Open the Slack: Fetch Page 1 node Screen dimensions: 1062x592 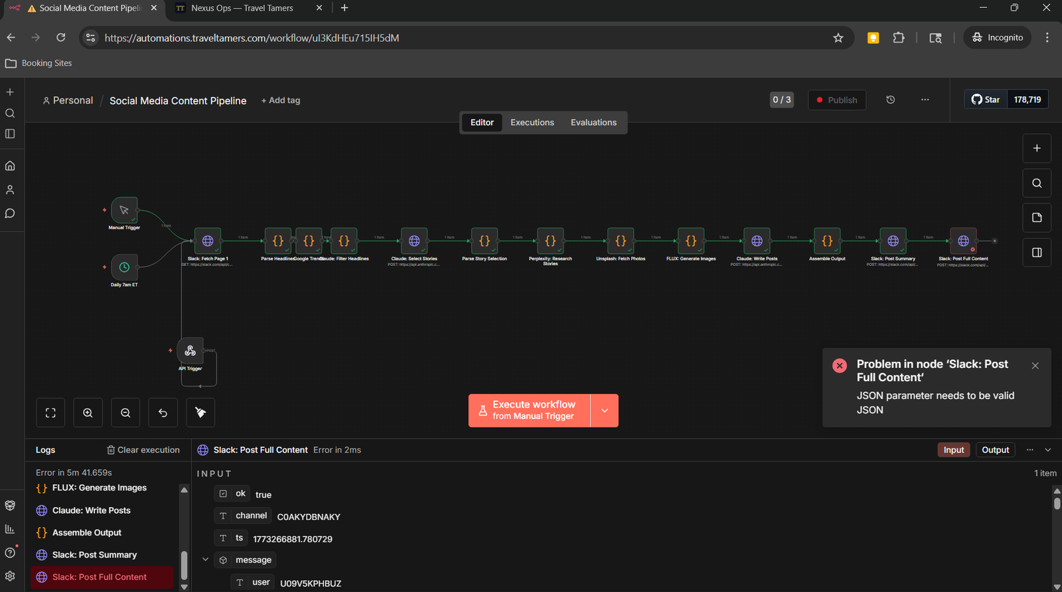(x=208, y=241)
